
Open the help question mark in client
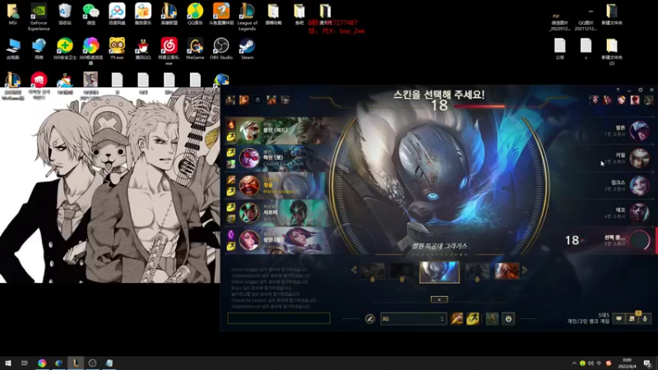tap(618, 90)
